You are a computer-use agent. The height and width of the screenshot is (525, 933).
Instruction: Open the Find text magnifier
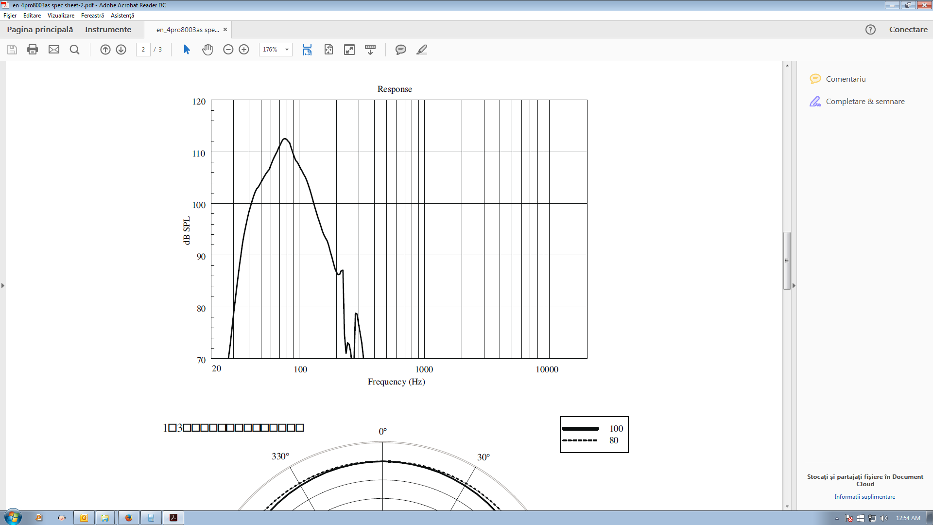(x=74, y=50)
